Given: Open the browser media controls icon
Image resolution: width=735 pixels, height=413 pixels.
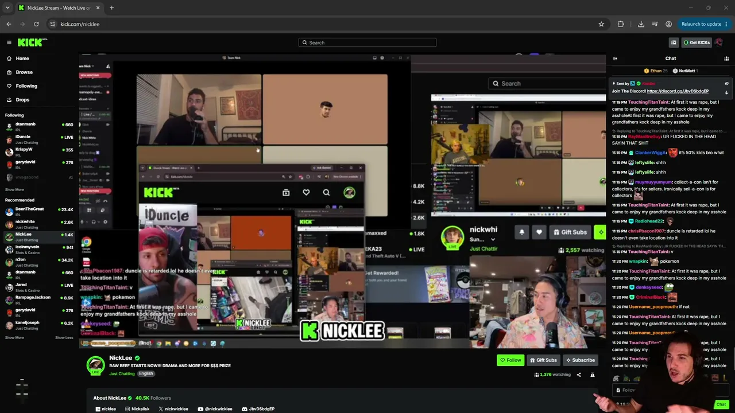Looking at the screenshot, I should pyautogui.click(x=655, y=24).
